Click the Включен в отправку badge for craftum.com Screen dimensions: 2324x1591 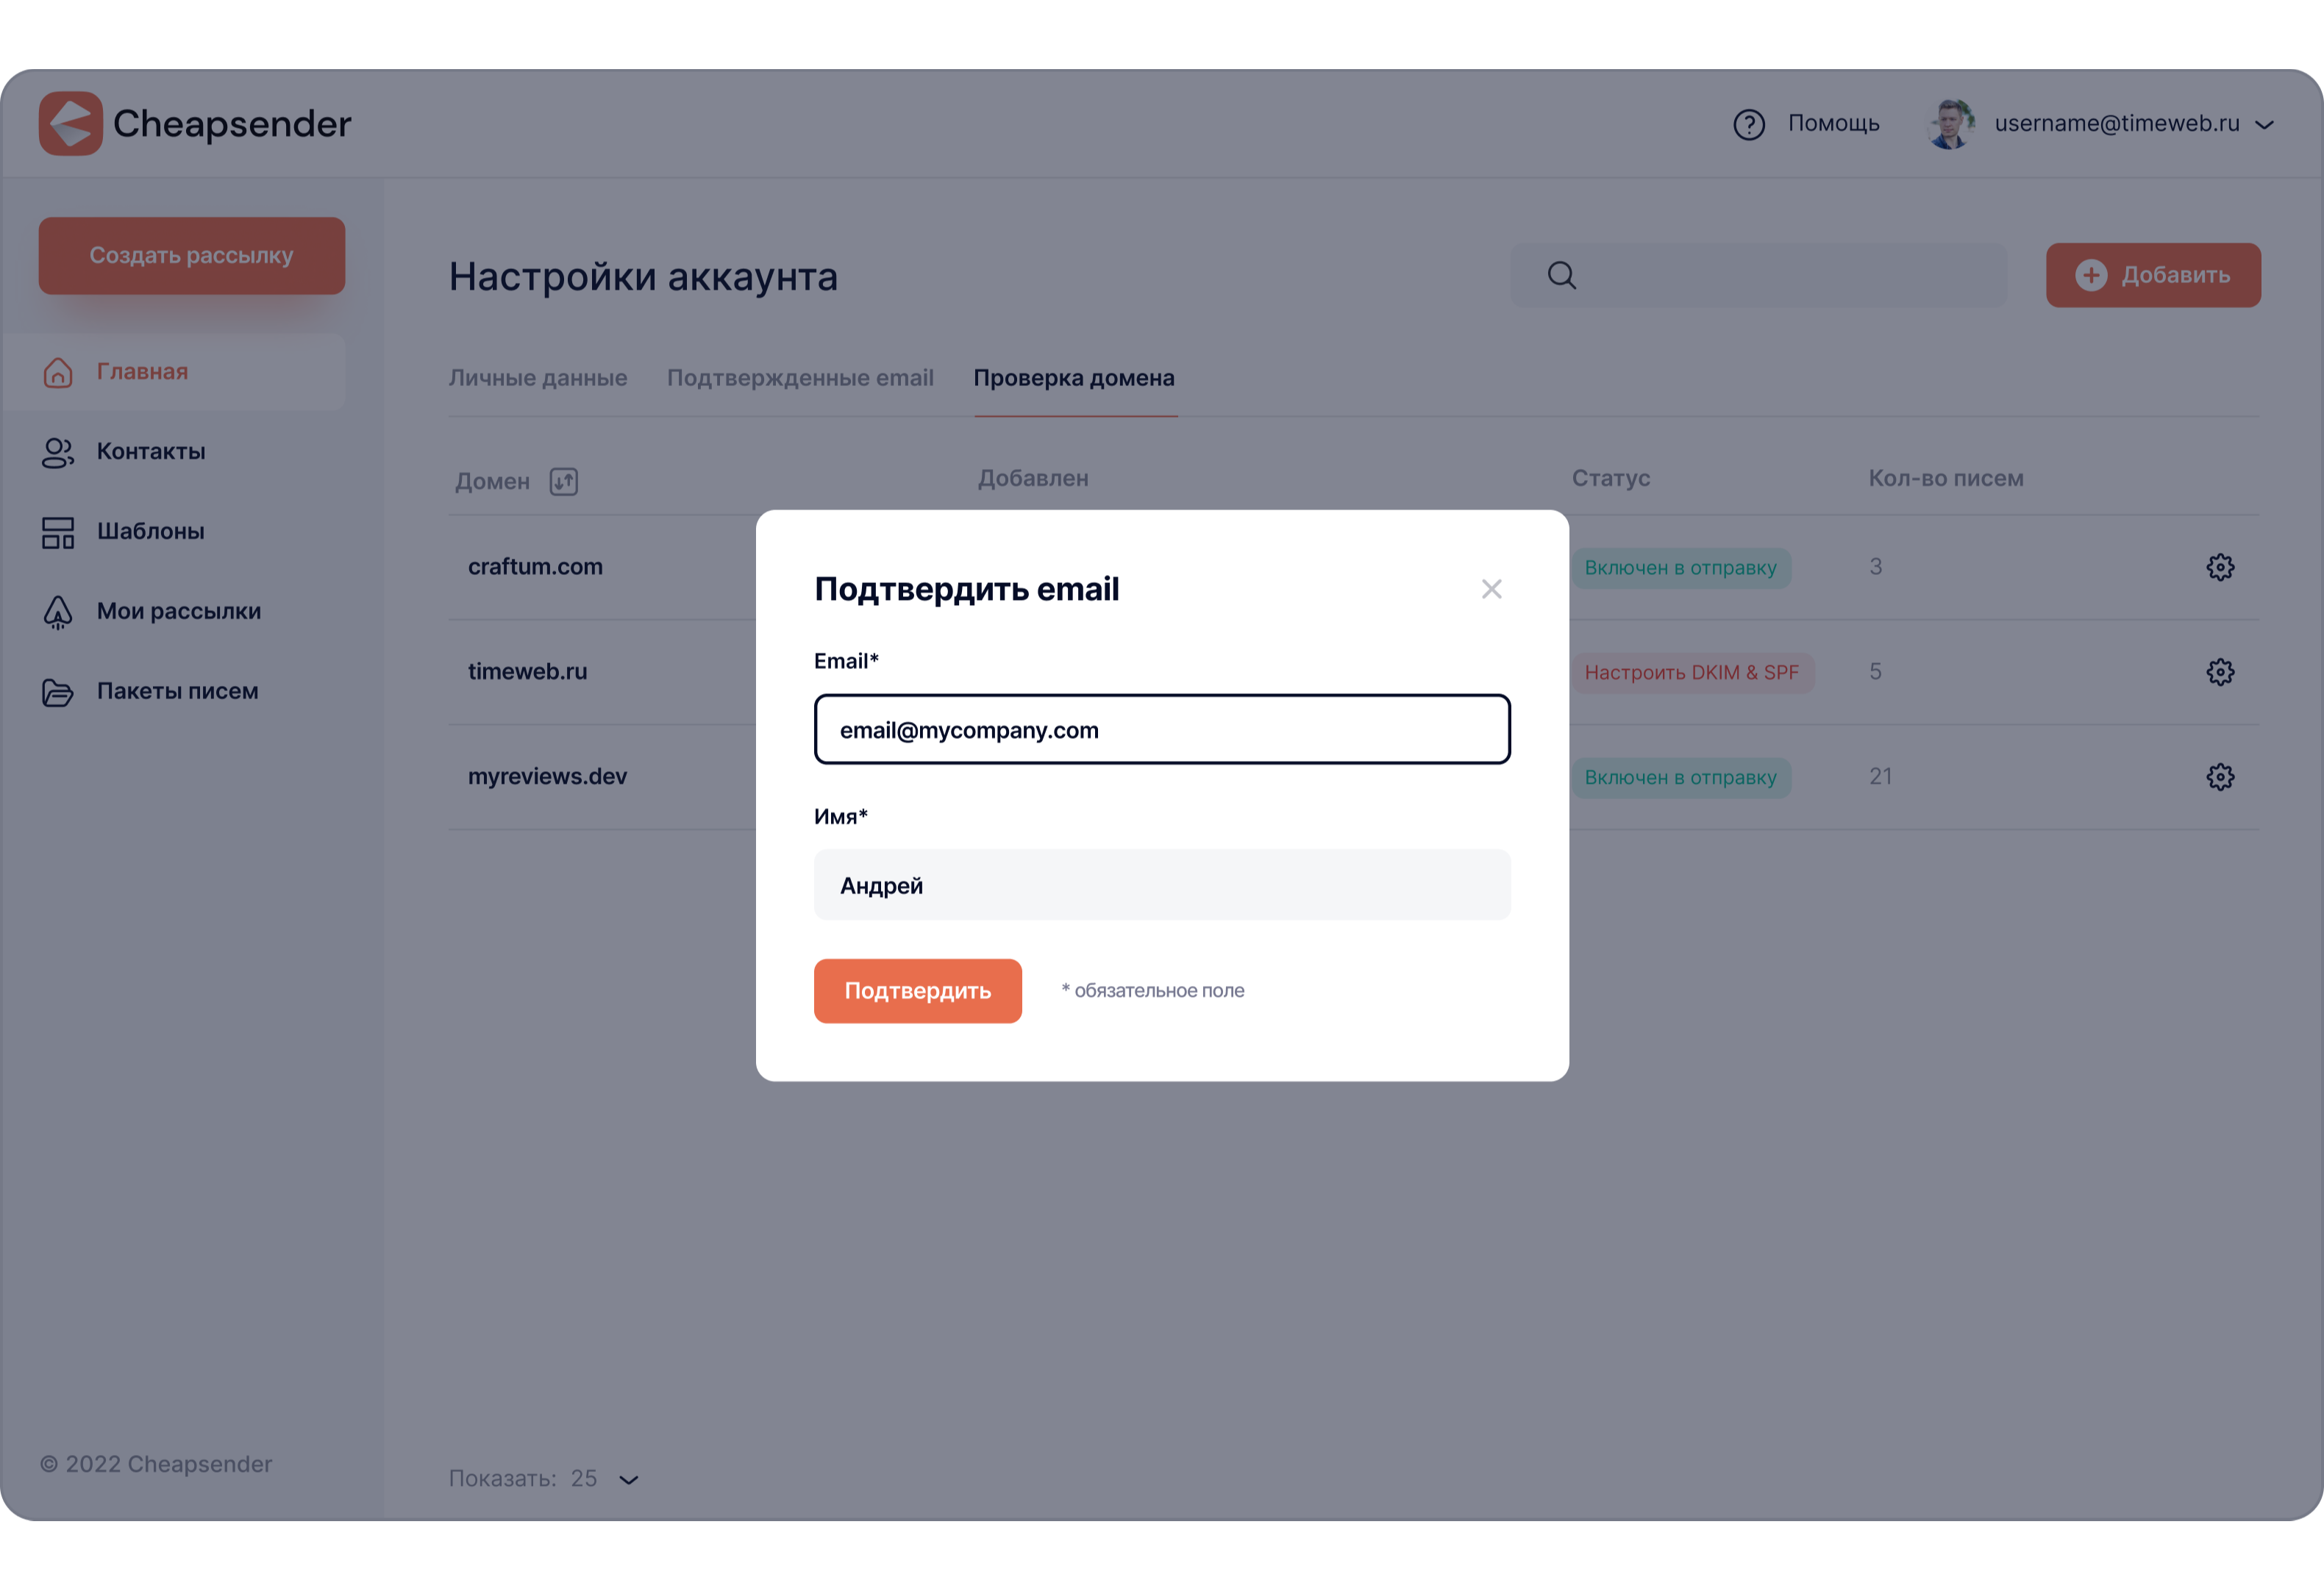[1681, 568]
